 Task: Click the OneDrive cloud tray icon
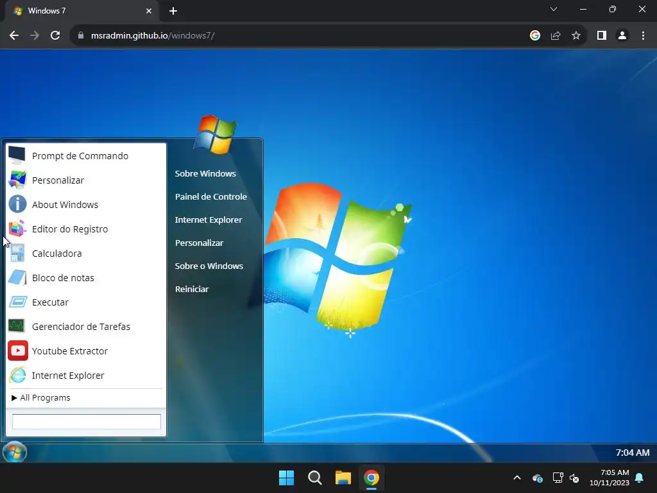(538, 478)
